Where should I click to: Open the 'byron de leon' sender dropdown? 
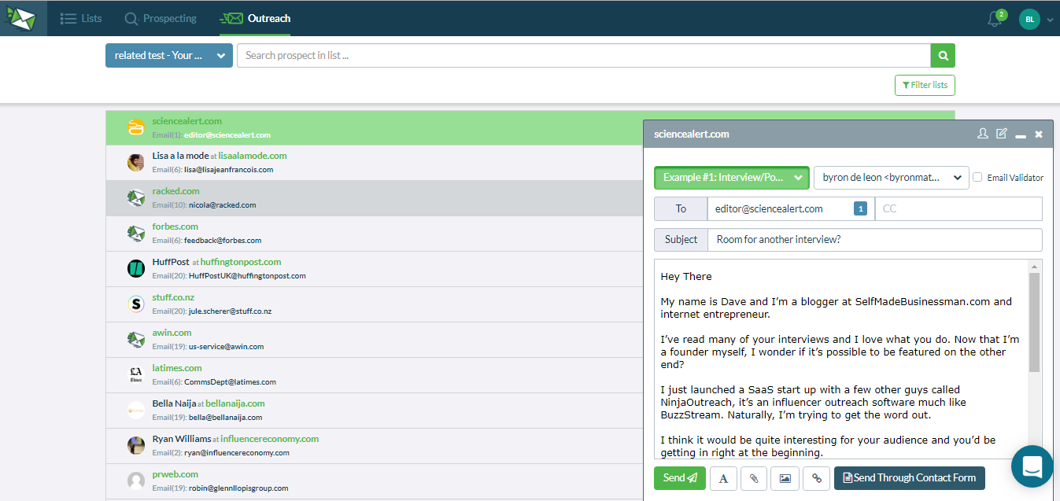(x=892, y=178)
